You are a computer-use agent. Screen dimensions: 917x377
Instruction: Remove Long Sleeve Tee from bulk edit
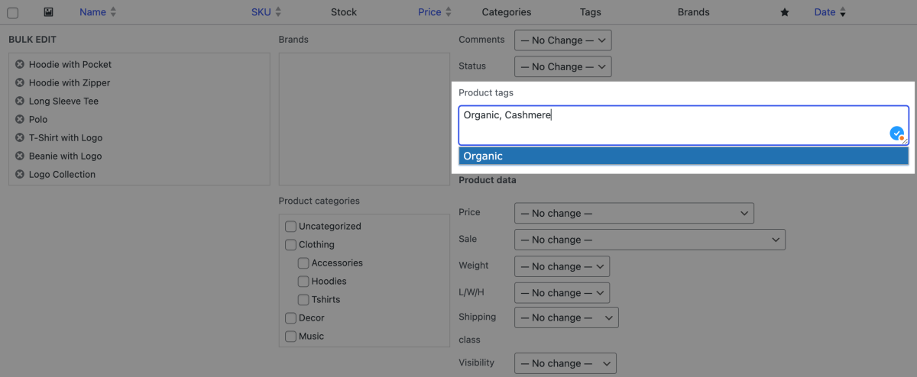click(20, 101)
